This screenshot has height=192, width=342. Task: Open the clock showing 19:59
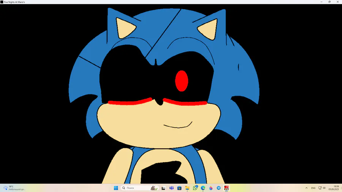(x=334, y=188)
